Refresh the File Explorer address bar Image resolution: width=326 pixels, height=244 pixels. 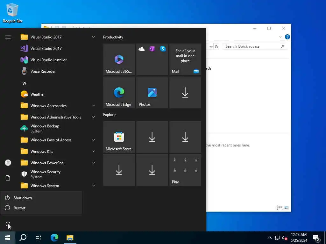pos(216,46)
